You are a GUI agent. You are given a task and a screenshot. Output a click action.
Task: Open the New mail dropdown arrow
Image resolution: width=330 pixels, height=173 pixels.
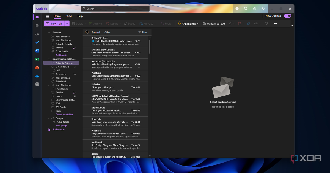67,24
